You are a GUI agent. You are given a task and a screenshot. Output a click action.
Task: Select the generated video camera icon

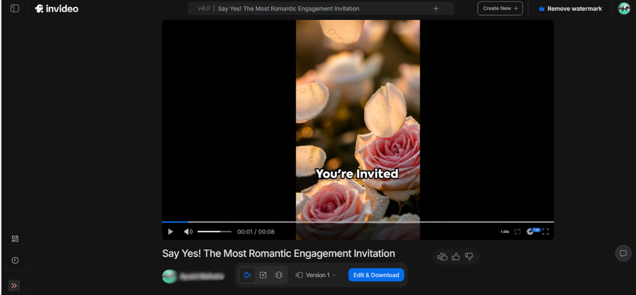tap(247, 275)
